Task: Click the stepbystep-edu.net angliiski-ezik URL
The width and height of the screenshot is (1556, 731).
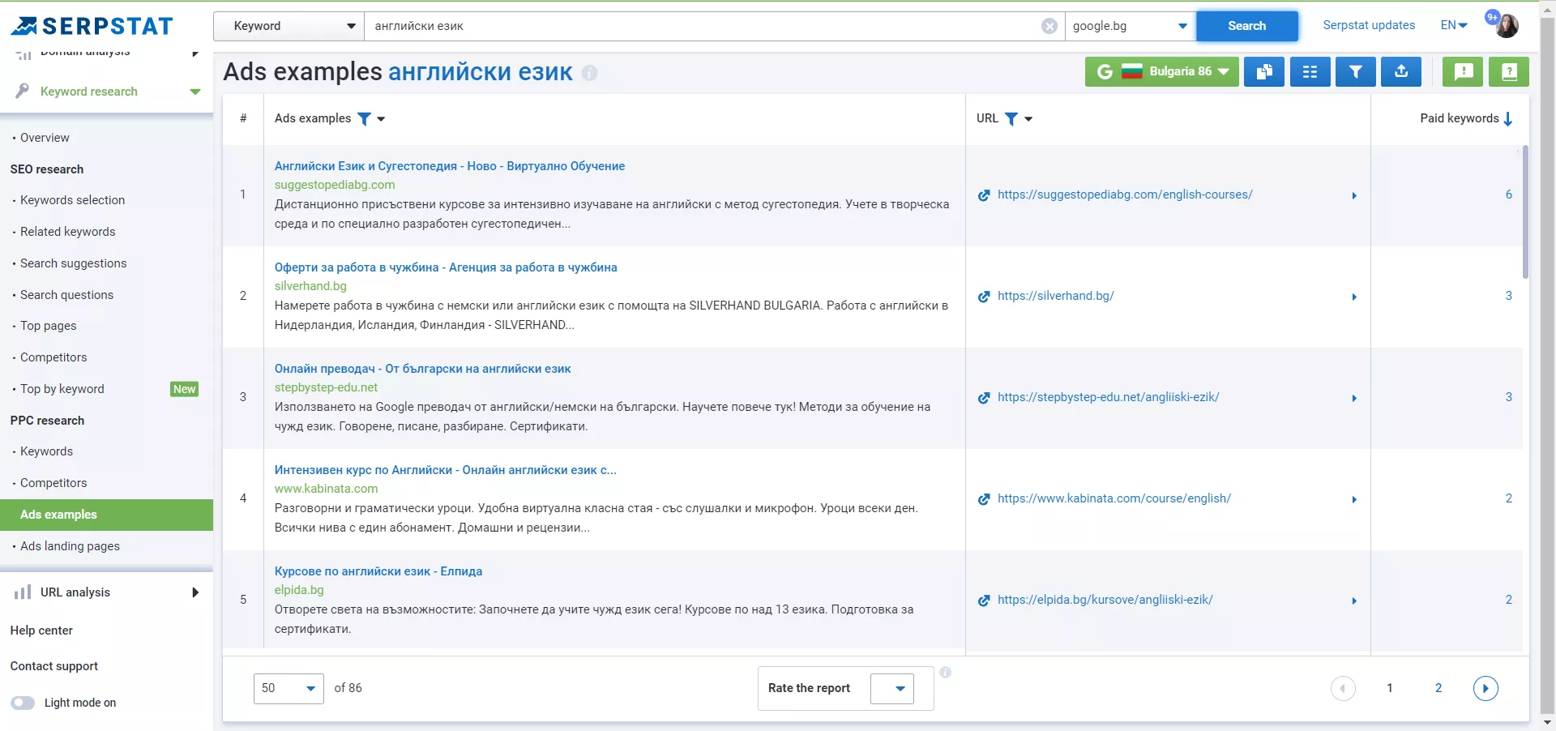Action: click(1109, 397)
